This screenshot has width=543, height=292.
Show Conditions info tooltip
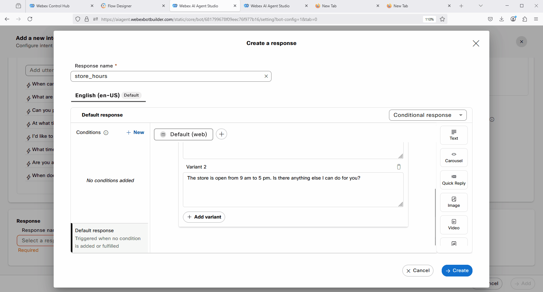pyautogui.click(x=106, y=133)
